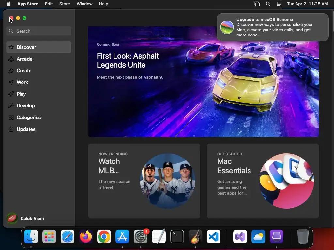Click the "First Look: Asphalt Legends Unite" headline
The width and height of the screenshot is (334, 250).
pos(128,60)
